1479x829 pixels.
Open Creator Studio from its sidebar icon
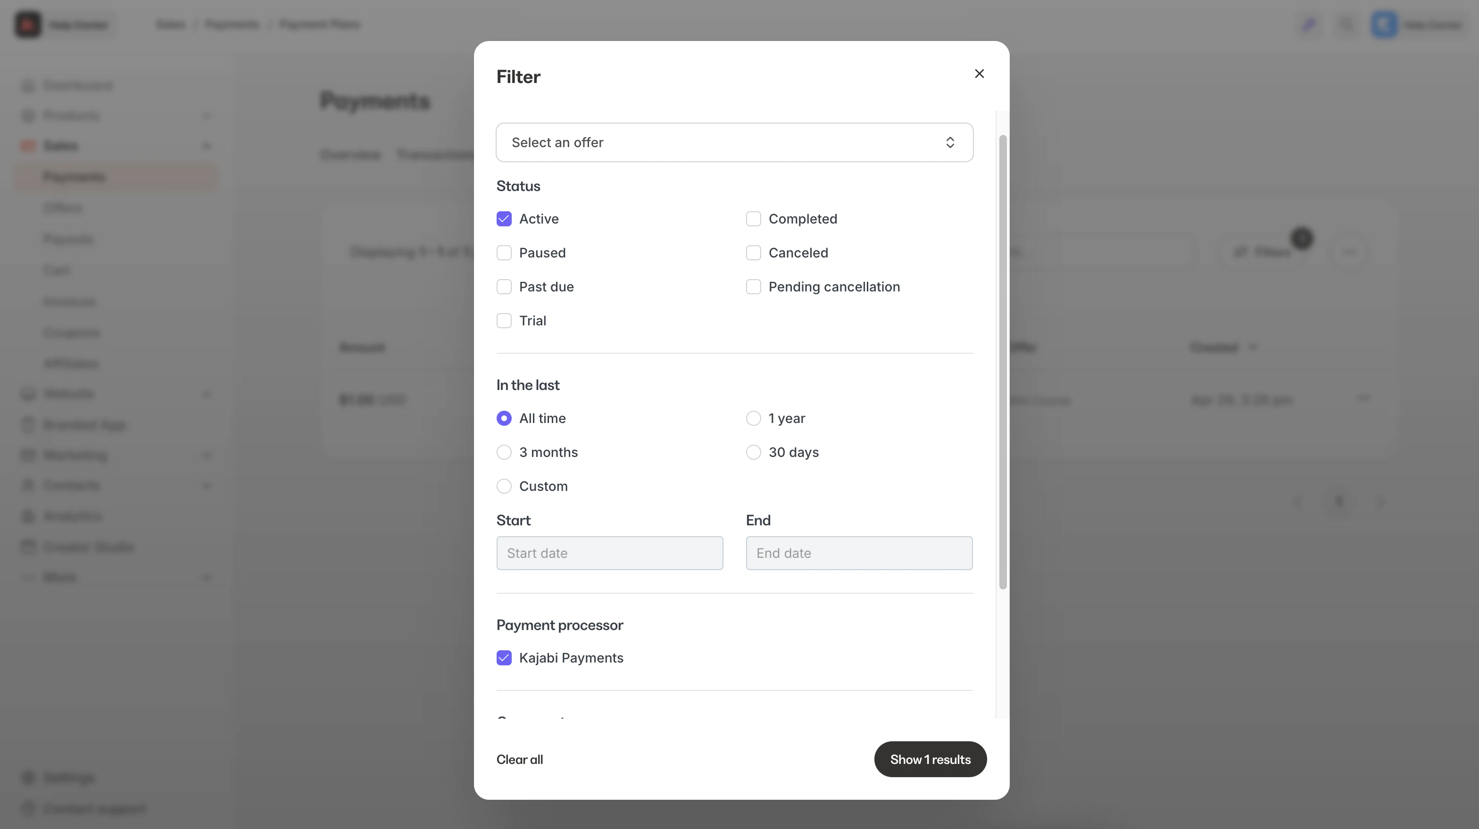[27, 547]
